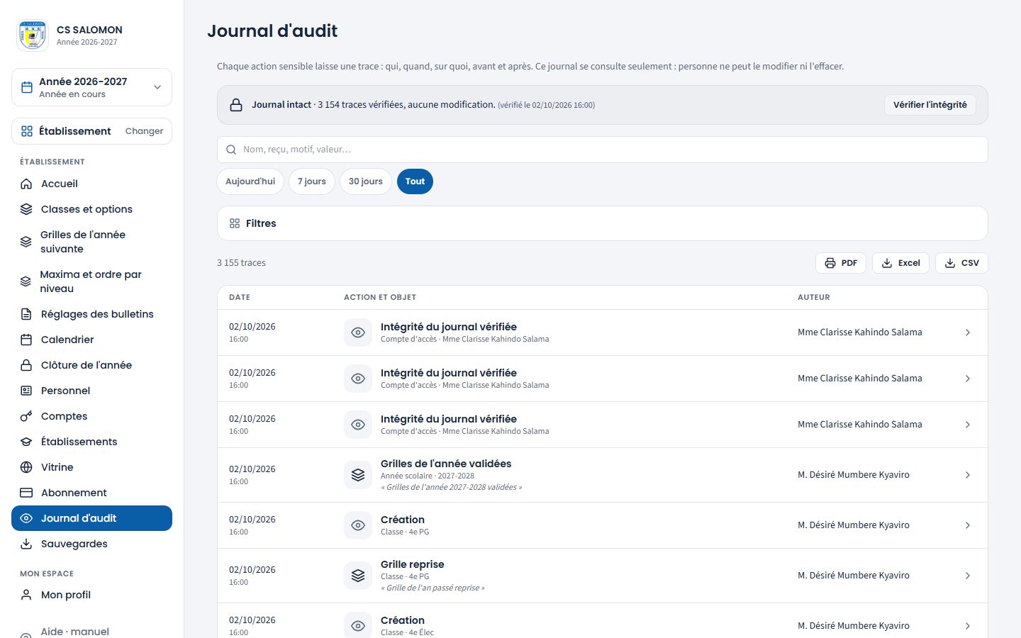The width and height of the screenshot is (1021, 638).
Task: Open third Intégrité du journal vérifiée row chevron
Action: click(x=968, y=425)
